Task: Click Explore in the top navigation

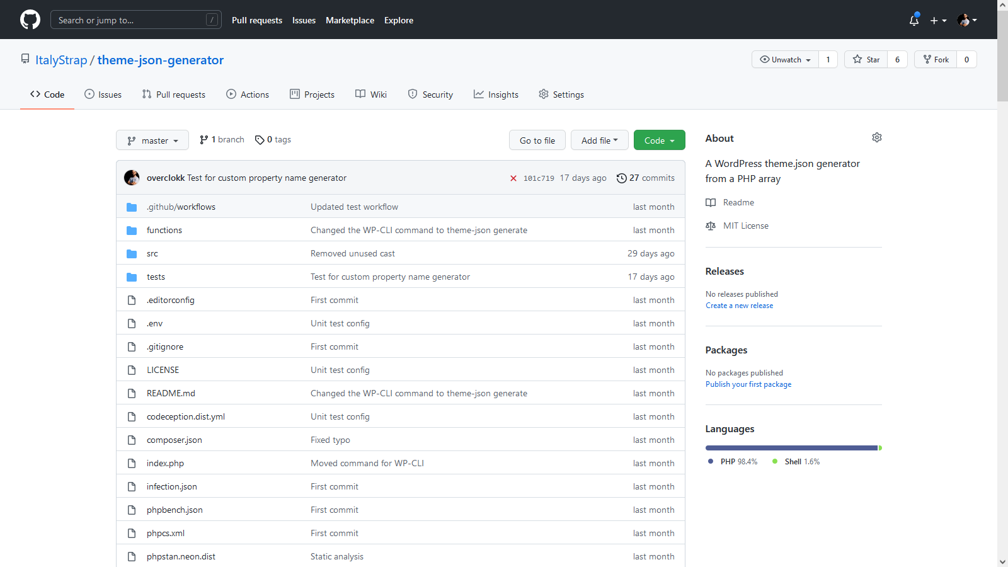Action: (399, 20)
